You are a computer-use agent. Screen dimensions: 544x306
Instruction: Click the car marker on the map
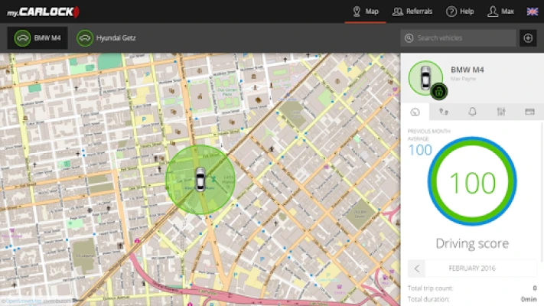tap(200, 179)
